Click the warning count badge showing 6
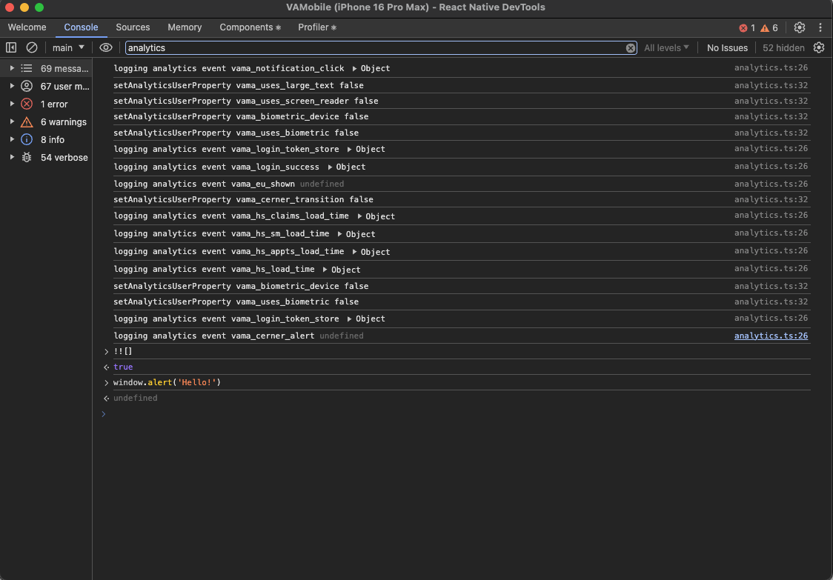The height and width of the screenshot is (580, 833). (x=769, y=28)
